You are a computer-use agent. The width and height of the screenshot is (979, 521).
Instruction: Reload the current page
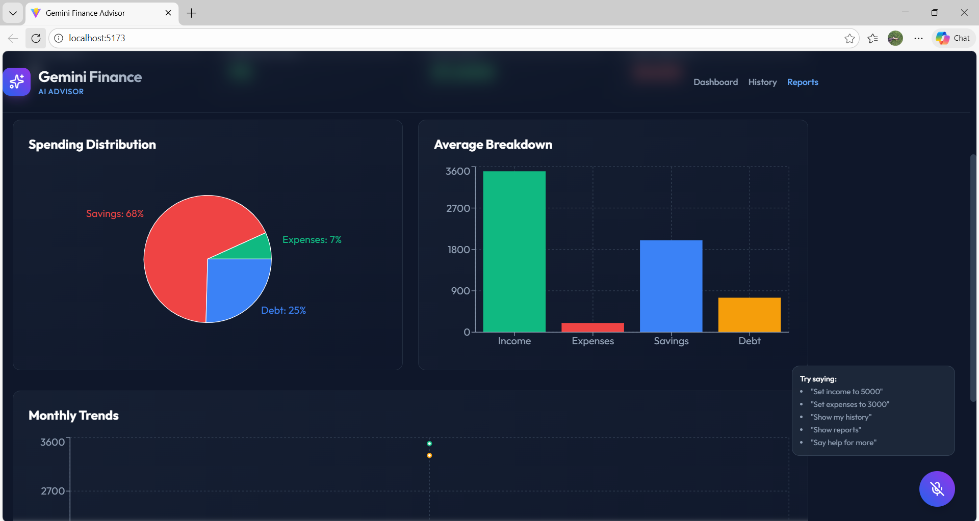[x=36, y=38]
